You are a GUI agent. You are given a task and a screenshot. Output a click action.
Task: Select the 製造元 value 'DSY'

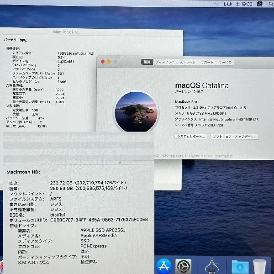tap(61, 58)
